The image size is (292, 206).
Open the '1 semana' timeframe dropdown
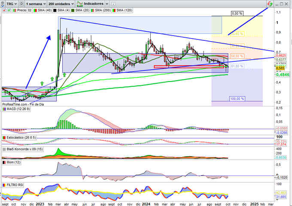point(36,4)
